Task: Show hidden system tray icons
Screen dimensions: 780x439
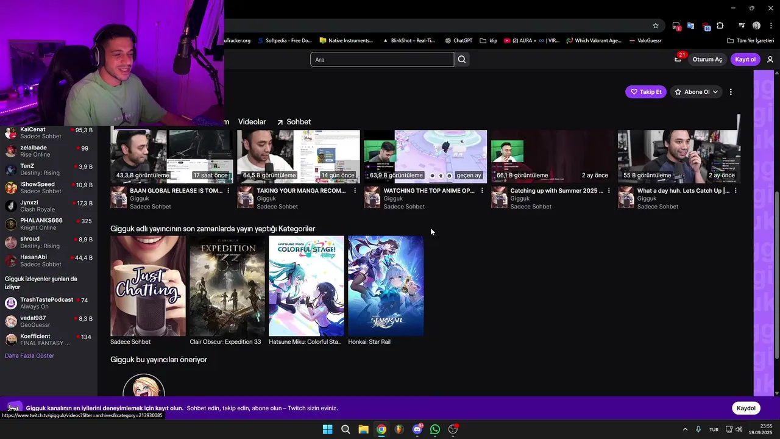Action: coord(685,429)
